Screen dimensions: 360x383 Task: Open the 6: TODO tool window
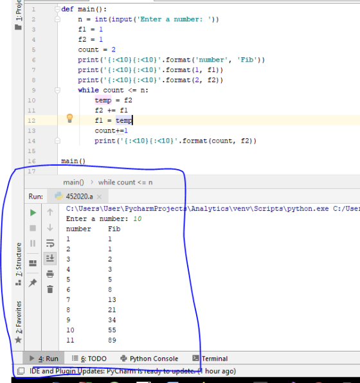89,359
